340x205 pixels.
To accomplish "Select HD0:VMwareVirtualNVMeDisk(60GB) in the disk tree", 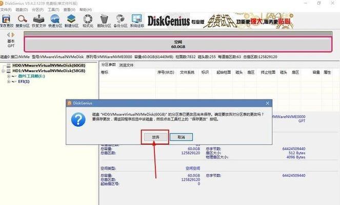I will (49, 65).
